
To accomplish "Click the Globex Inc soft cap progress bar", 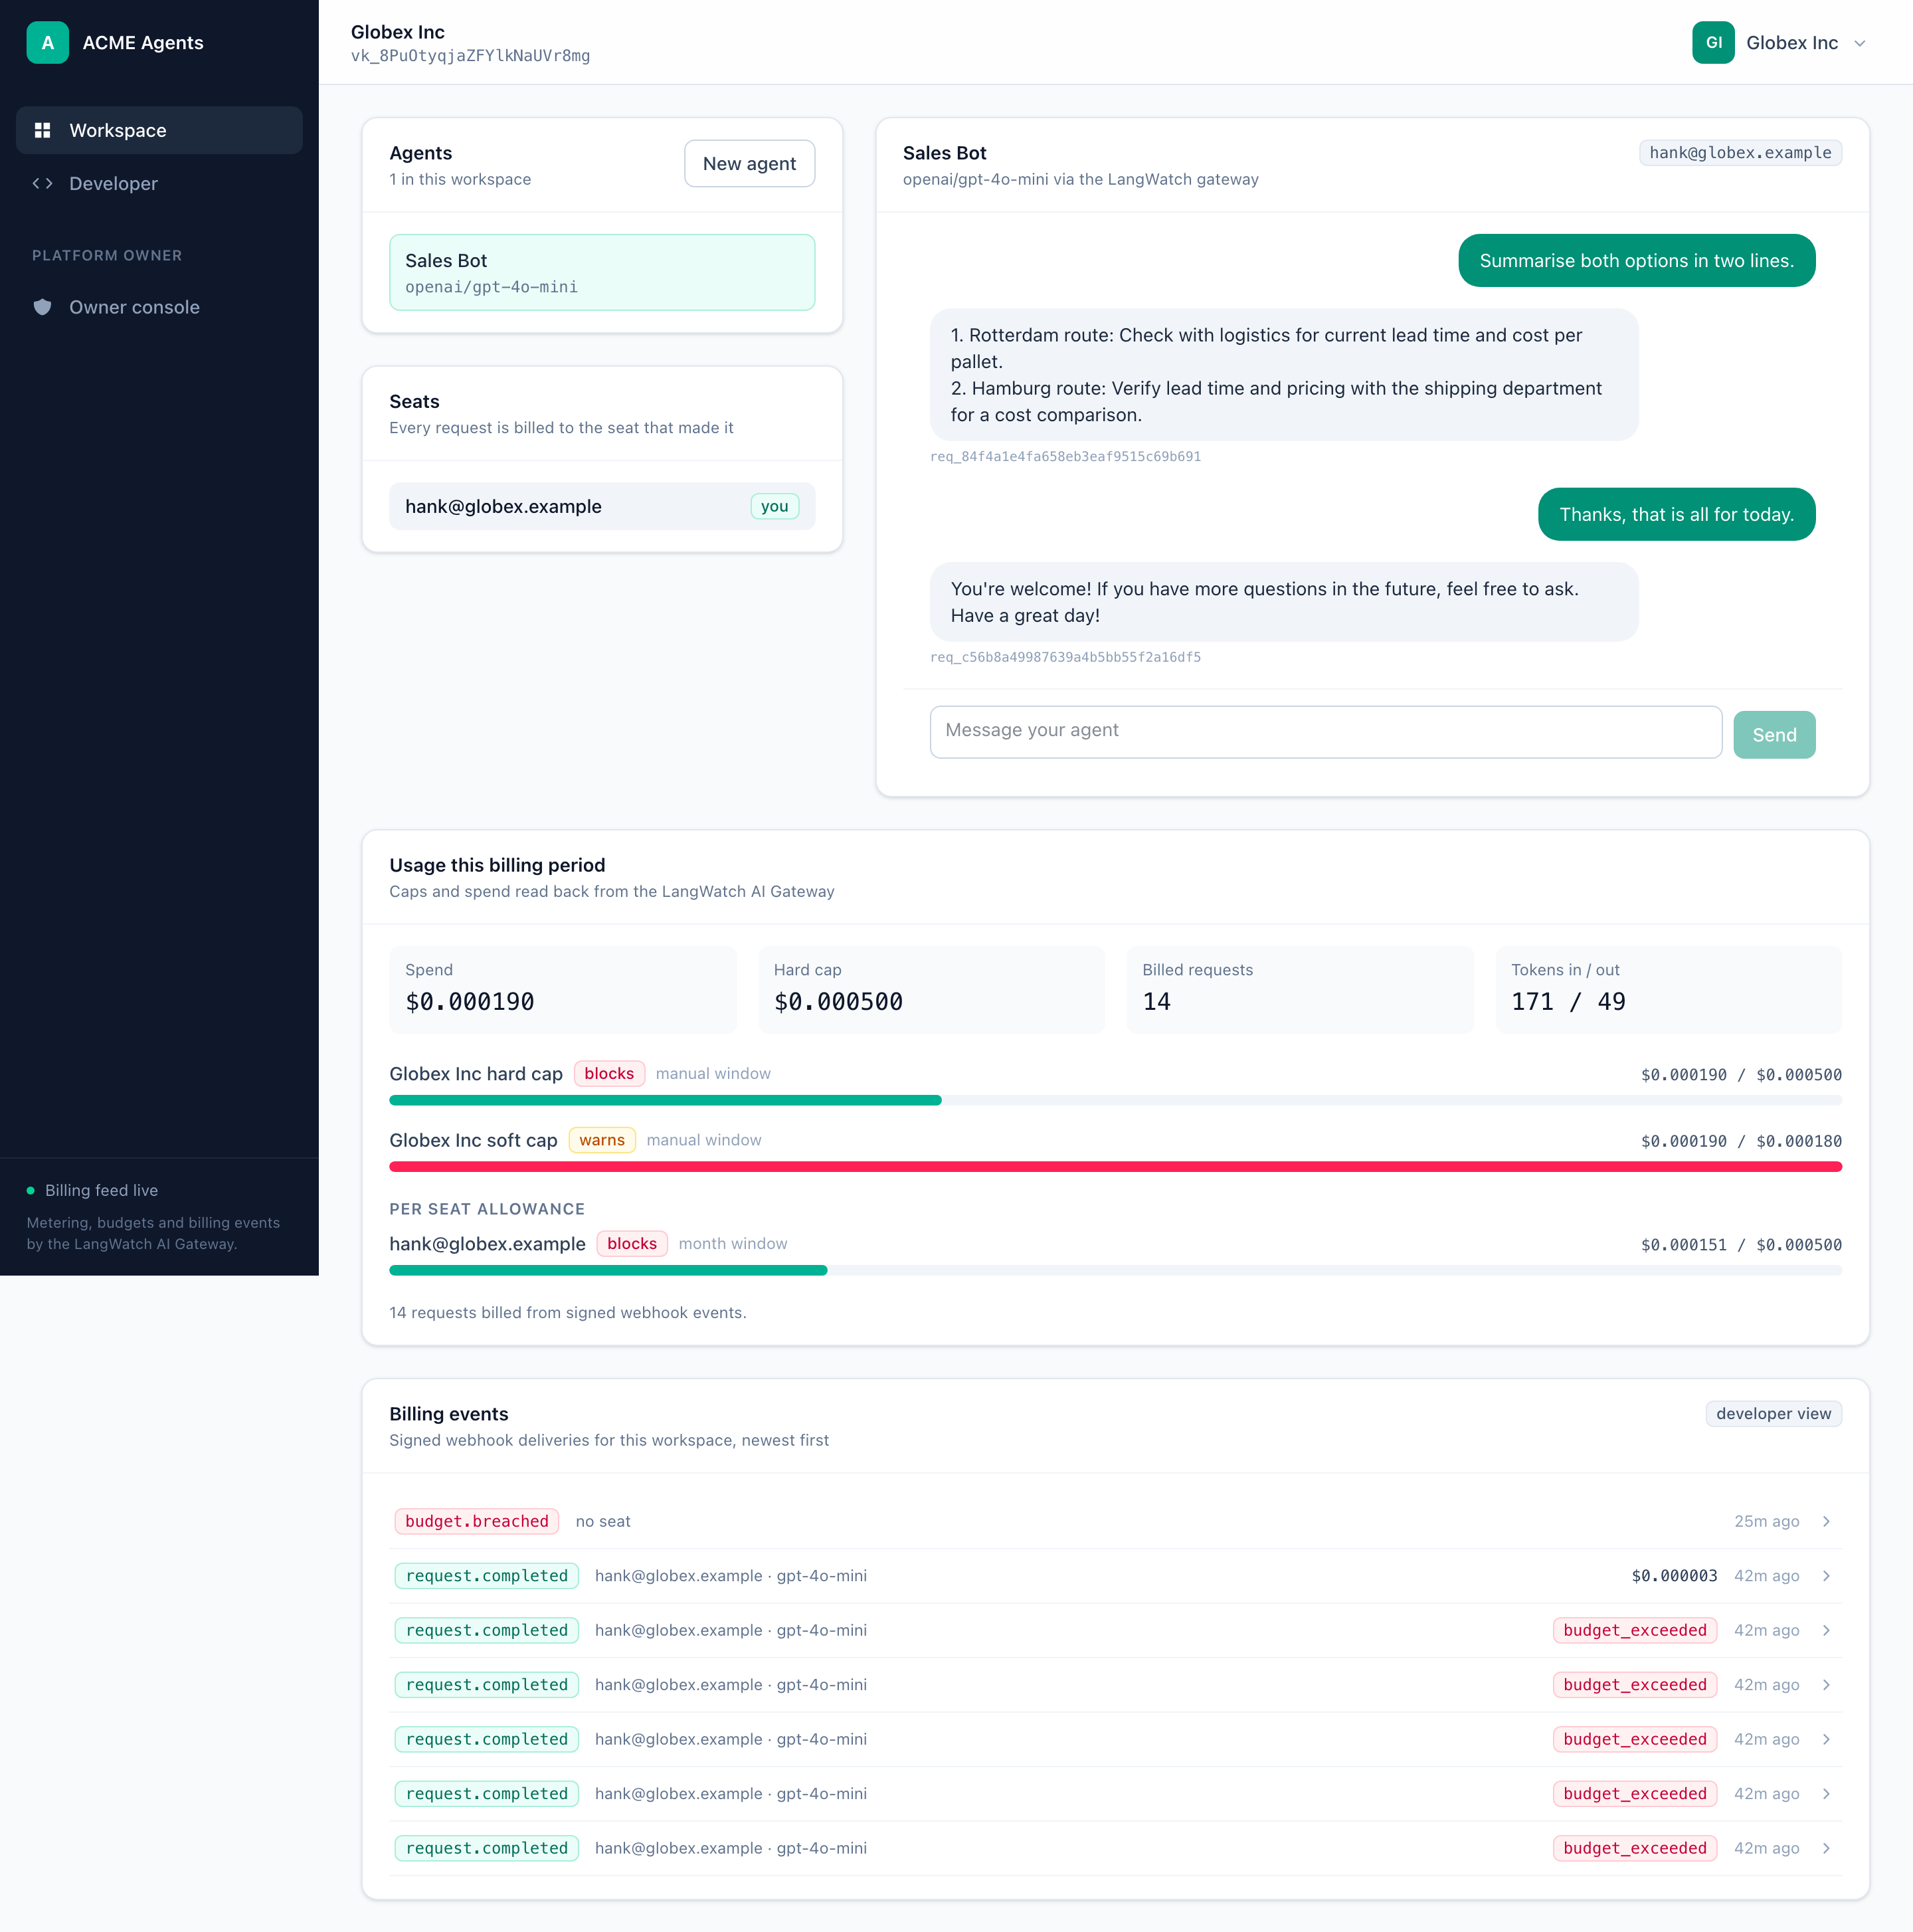I will (x=1115, y=1167).
